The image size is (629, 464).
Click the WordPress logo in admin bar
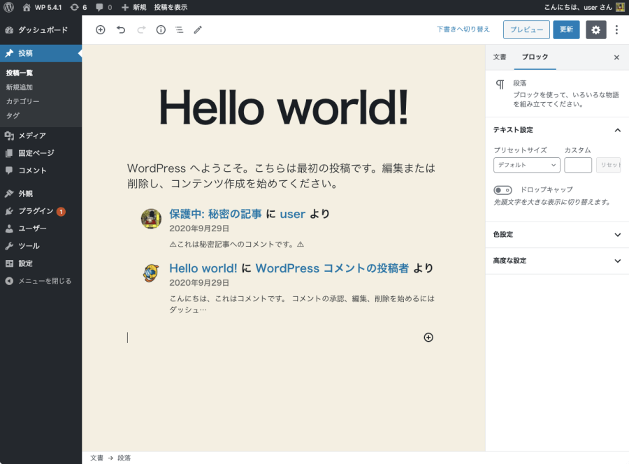click(8, 7)
